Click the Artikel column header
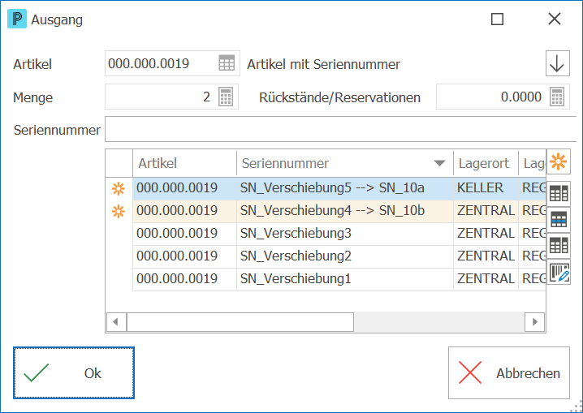 (184, 163)
